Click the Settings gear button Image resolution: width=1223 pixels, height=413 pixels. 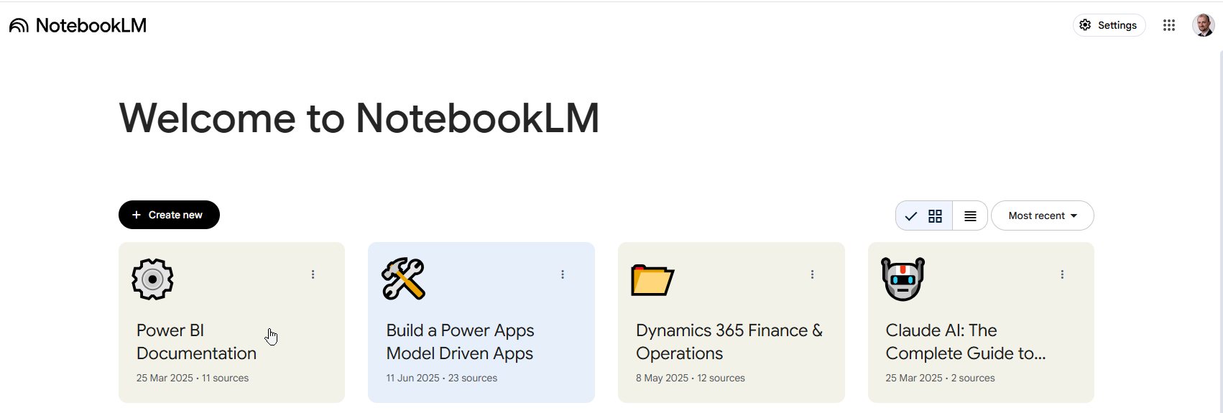(x=1109, y=25)
